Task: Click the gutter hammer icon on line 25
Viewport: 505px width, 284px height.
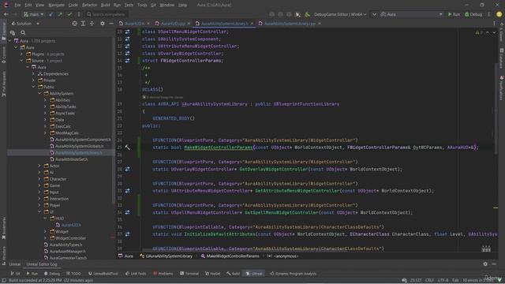Action: click(128, 148)
